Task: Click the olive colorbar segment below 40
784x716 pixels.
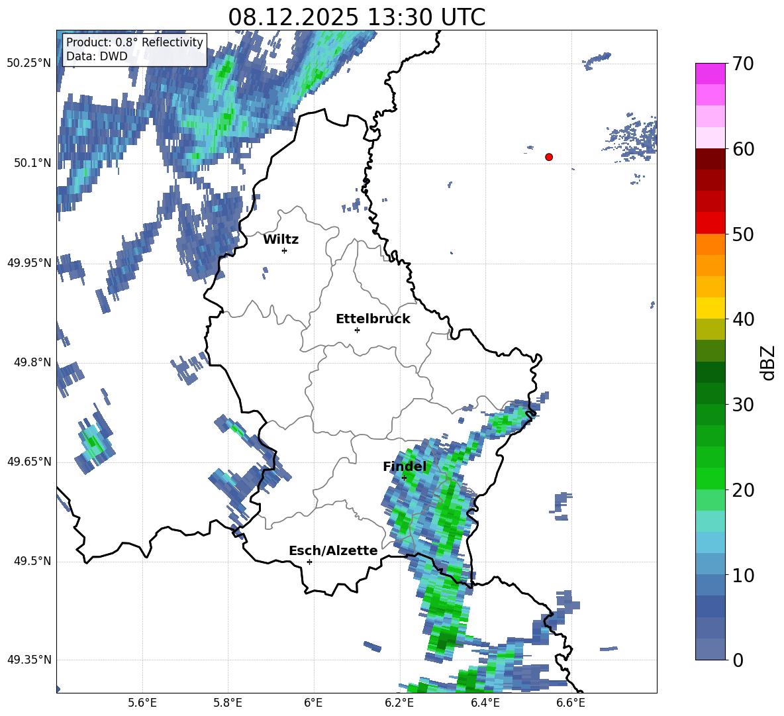Action: tap(710, 329)
